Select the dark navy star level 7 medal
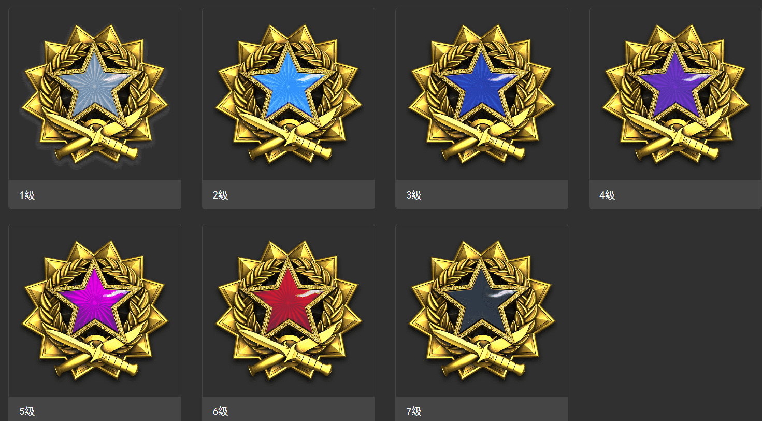 point(482,310)
